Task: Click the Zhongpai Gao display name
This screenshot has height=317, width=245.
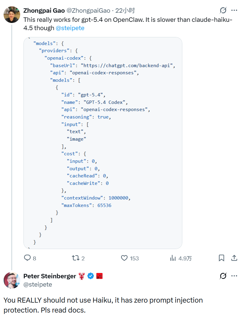Action: pos(44,11)
